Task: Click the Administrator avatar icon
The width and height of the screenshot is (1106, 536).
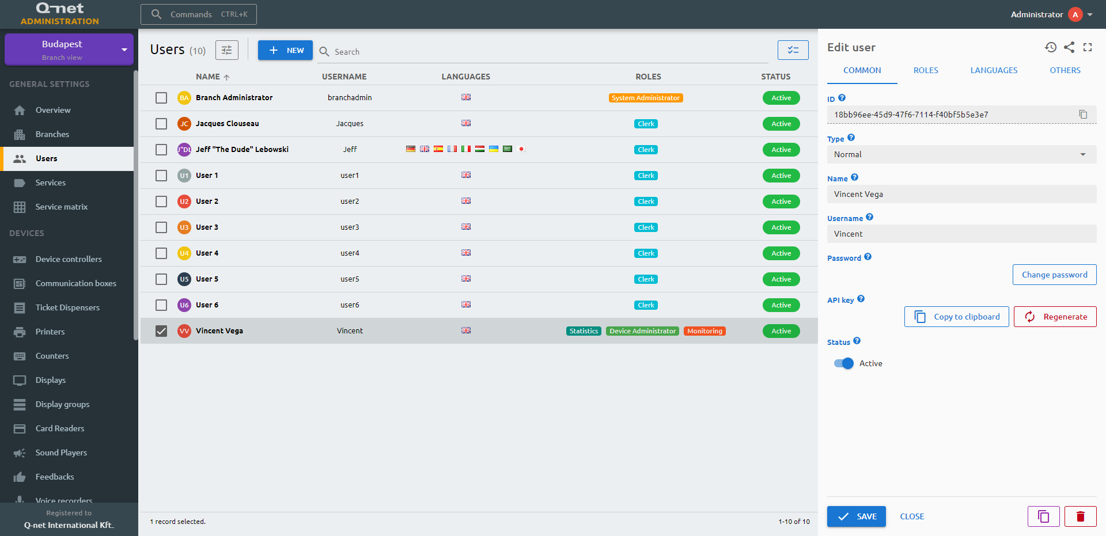Action: click(1075, 14)
